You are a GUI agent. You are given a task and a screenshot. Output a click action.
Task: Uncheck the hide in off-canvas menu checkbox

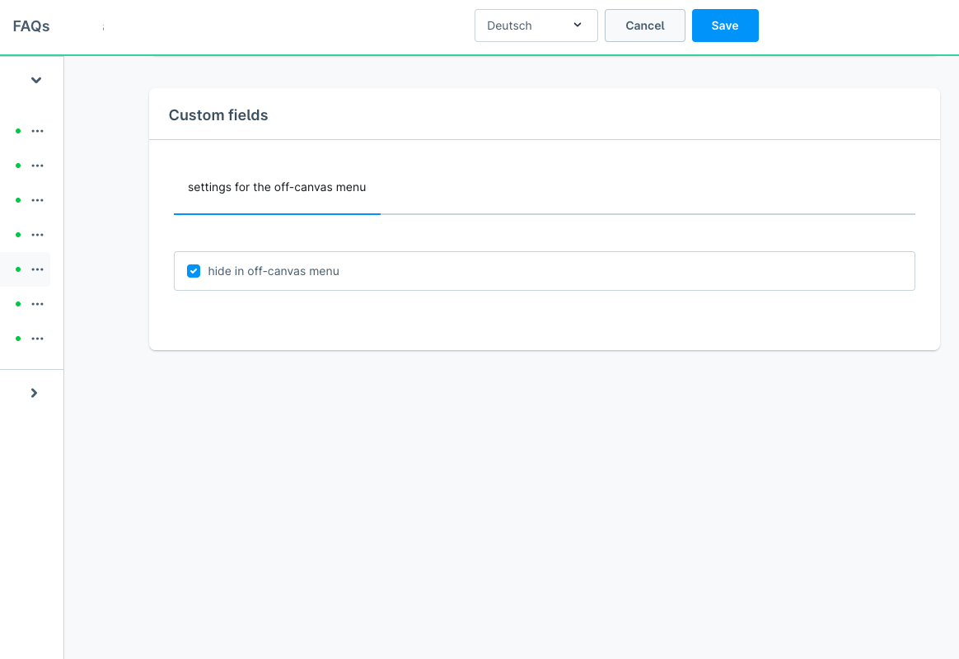tap(194, 271)
